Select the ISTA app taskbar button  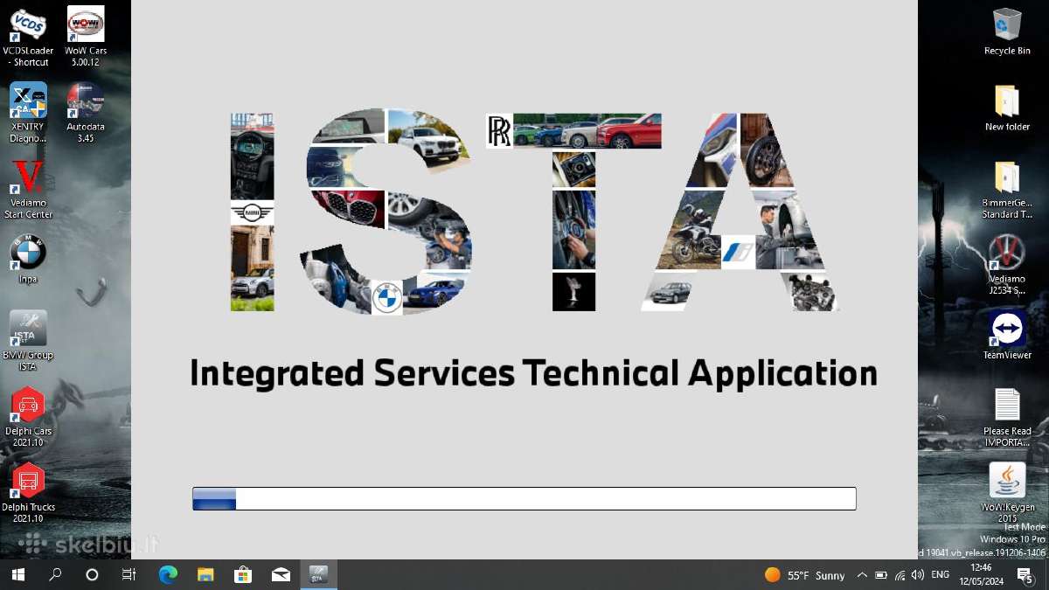(318, 574)
